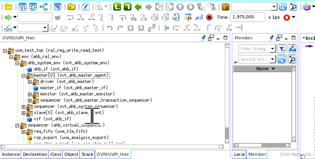Image resolution: width=315 pixels, height=159 pixels.
Task: Switch to the Instance tab
Action: pyautogui.click(x=11, y=154)
